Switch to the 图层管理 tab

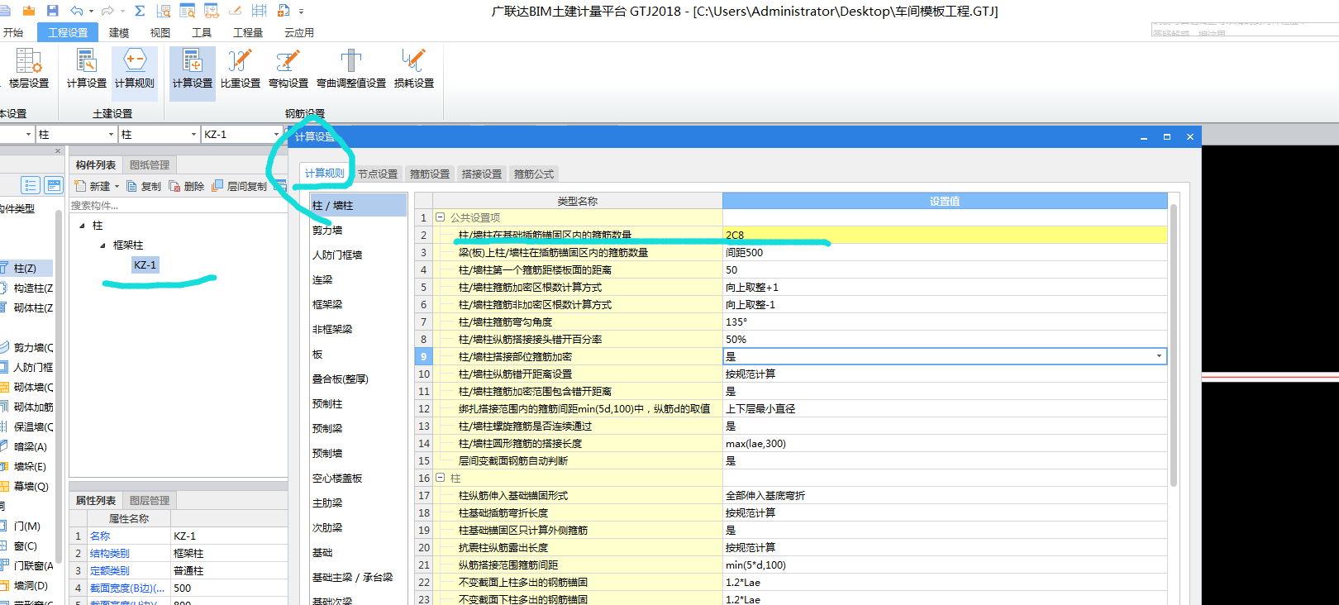(150, 500)
